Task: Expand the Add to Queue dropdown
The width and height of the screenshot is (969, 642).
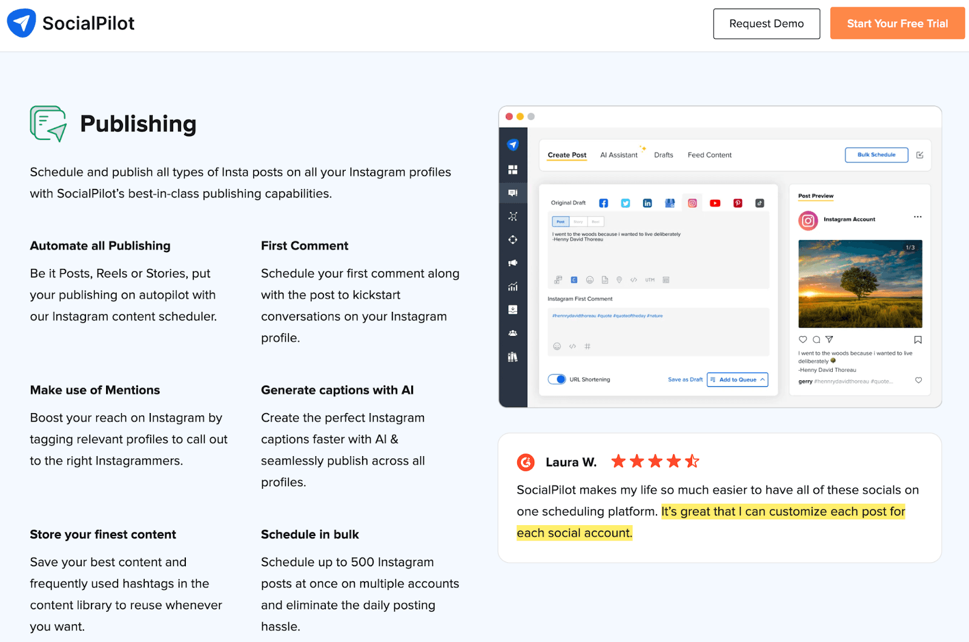Action: pos(762,380)
